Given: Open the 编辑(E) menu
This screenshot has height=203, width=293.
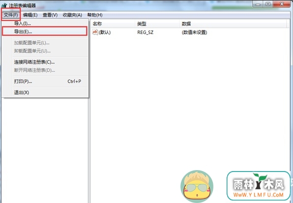Looking at the screenshot, I should [30, 15].
